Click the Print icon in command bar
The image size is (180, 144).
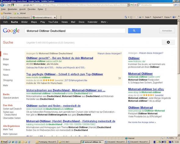click(140, 17)
